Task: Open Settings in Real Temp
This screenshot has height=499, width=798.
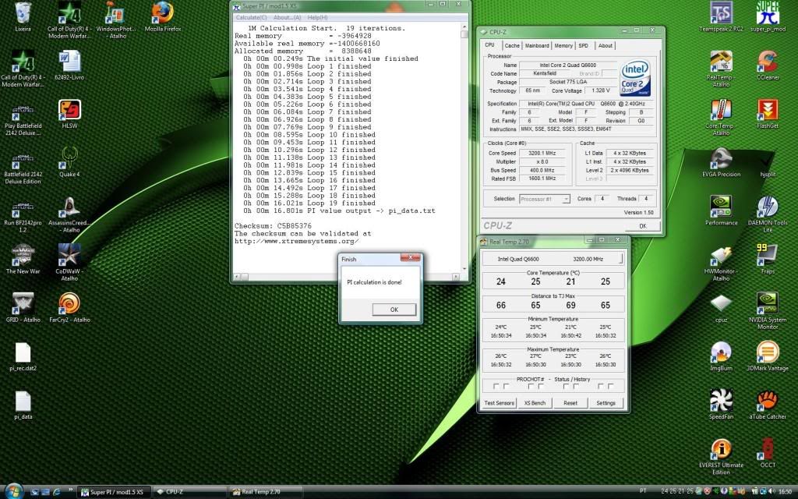Action: 606,403
